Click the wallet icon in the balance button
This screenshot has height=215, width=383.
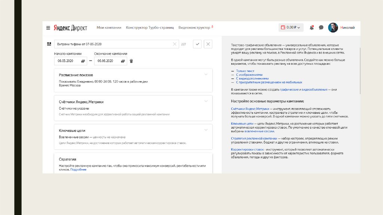[x=283, y=27]
